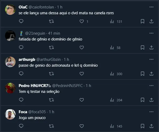Click Pedro HNJ#CR7's avatar picture

tap(10, 88)
